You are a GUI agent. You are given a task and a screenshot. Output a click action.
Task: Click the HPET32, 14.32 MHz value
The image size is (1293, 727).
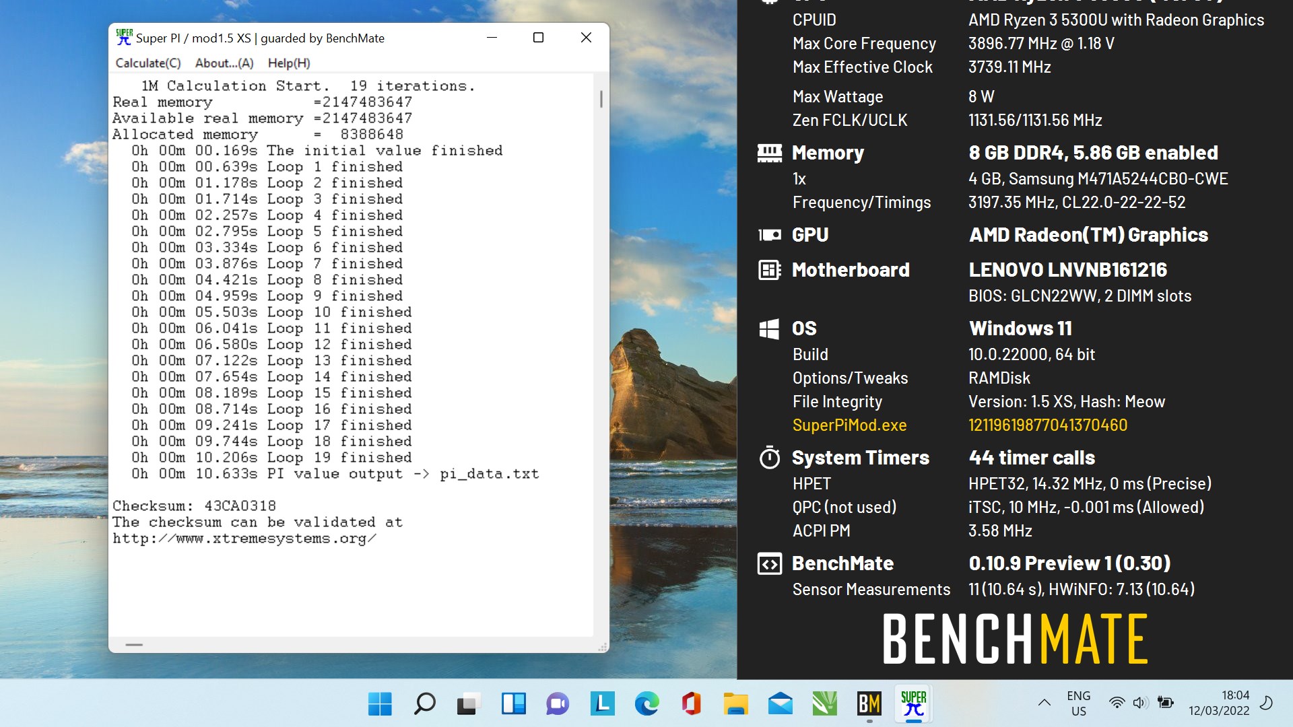click(1090, 484)
